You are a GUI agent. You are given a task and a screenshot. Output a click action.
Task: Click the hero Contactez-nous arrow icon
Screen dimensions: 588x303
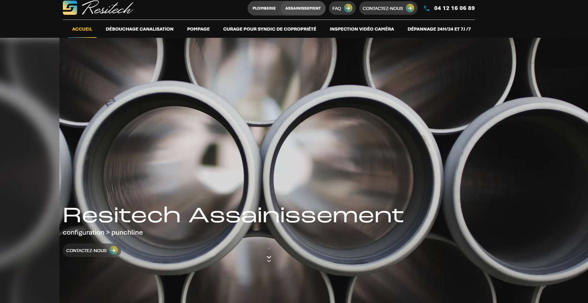tap(113, 250)
